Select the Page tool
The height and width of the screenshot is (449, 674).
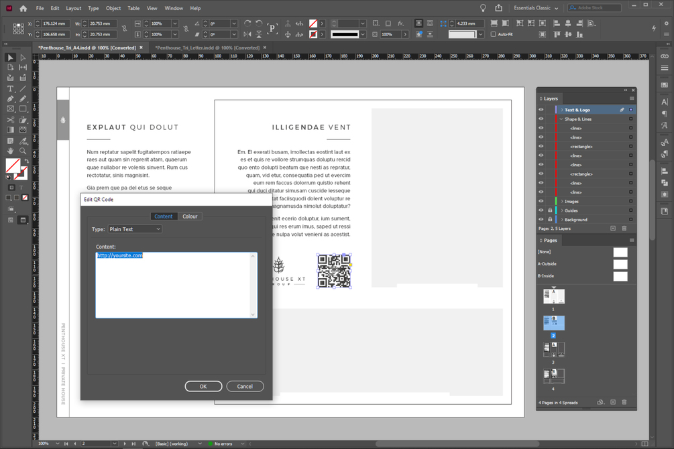click(x=10, y=68)
